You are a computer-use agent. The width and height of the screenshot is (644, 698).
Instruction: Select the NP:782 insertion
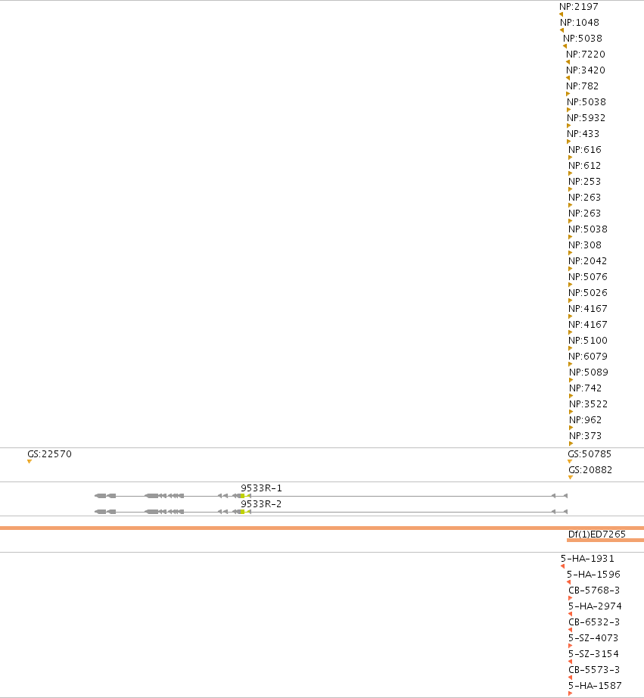click(583, 86)
